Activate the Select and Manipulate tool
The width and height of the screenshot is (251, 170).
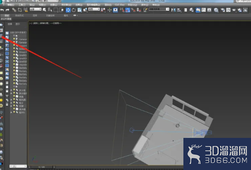110,10
